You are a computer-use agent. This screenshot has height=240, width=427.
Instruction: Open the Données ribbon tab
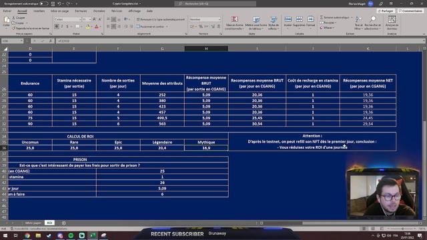(99, 11)
